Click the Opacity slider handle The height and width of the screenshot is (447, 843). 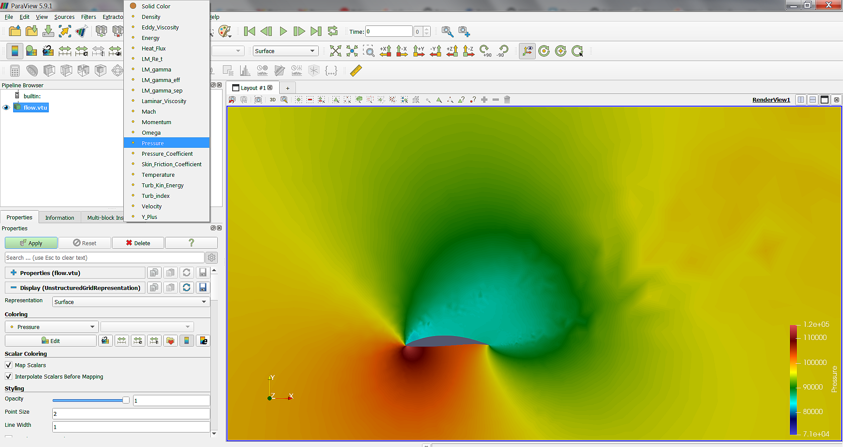[126, 400]
